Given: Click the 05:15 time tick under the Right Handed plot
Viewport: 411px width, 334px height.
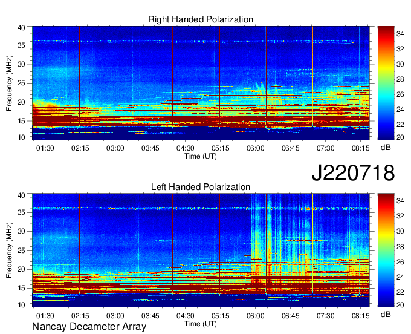Looking at the screenshot, I should coord(221,148).
